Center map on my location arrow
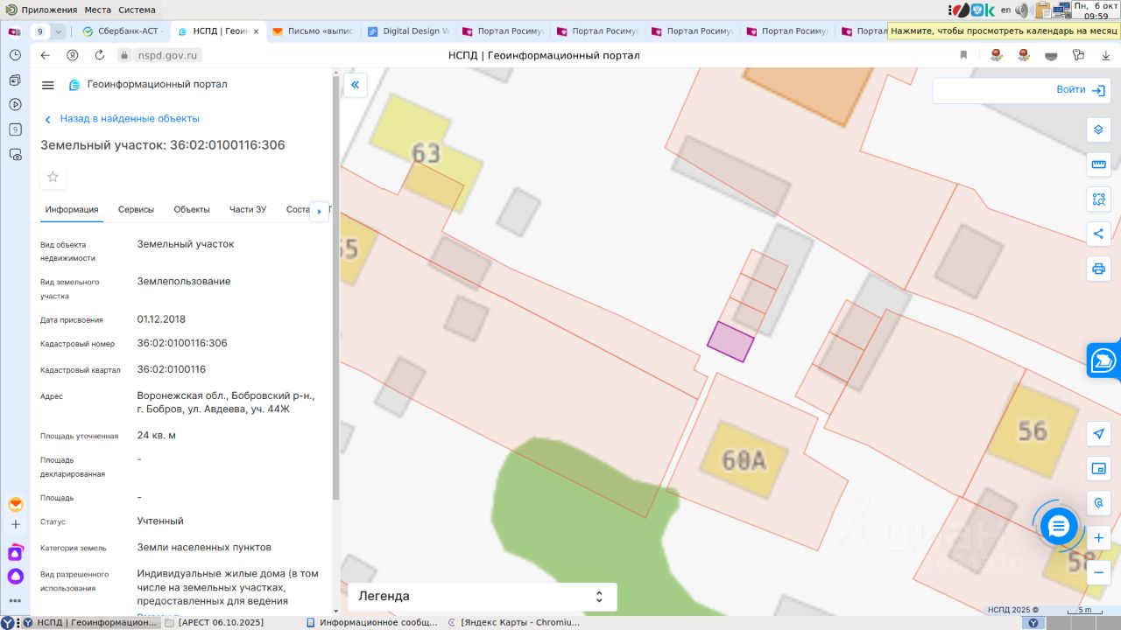Viewport: 1121px width, 630px height. click(x=1098, y=434)
